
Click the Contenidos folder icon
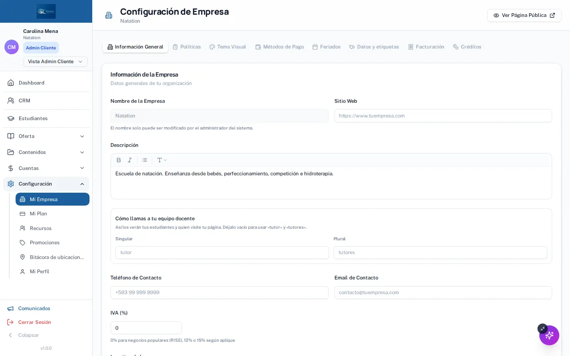pos(11,152)
